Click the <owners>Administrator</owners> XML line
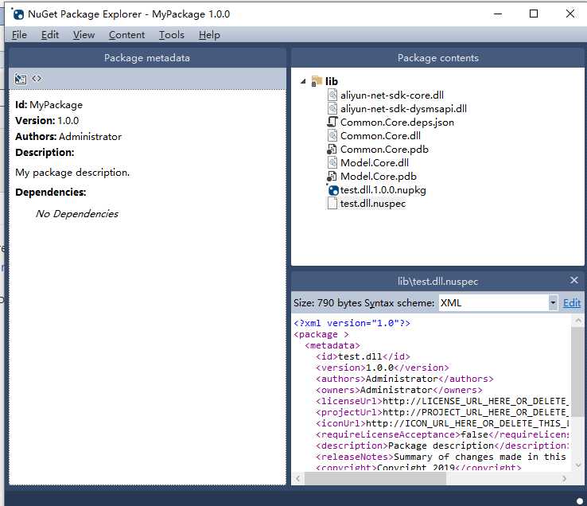This screenshot has height=506, width=587. pos(399,391)
